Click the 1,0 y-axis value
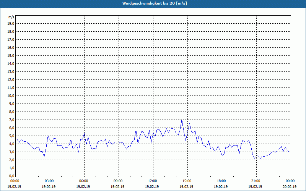The image size is (306, 191). (x=12, y=168)
